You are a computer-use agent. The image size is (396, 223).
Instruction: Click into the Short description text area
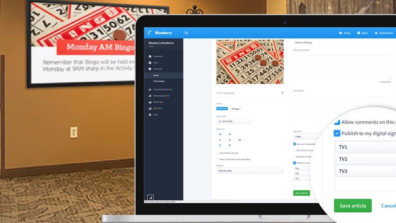[342, 66]
